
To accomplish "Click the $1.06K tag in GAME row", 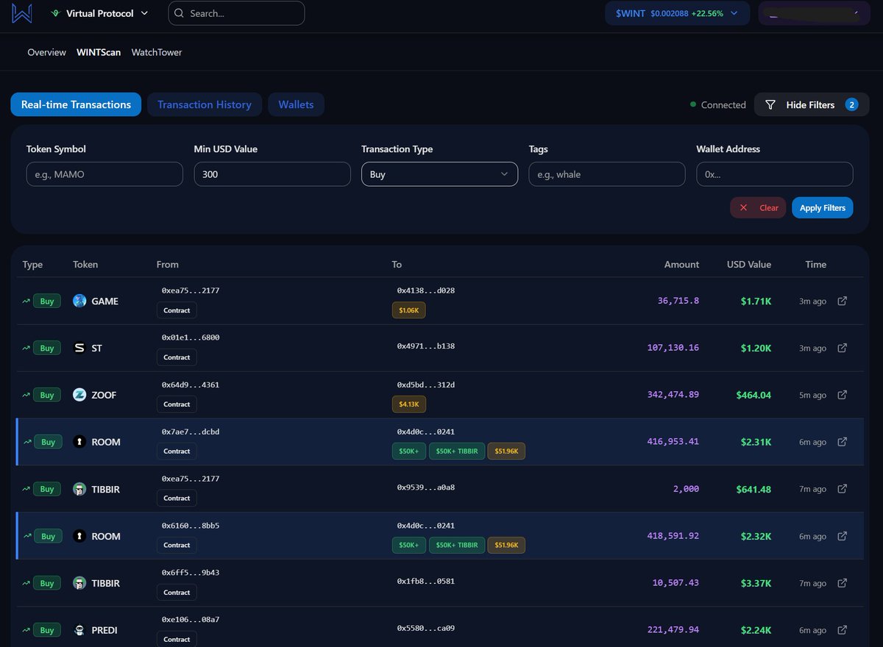I will tap(408, 310).
